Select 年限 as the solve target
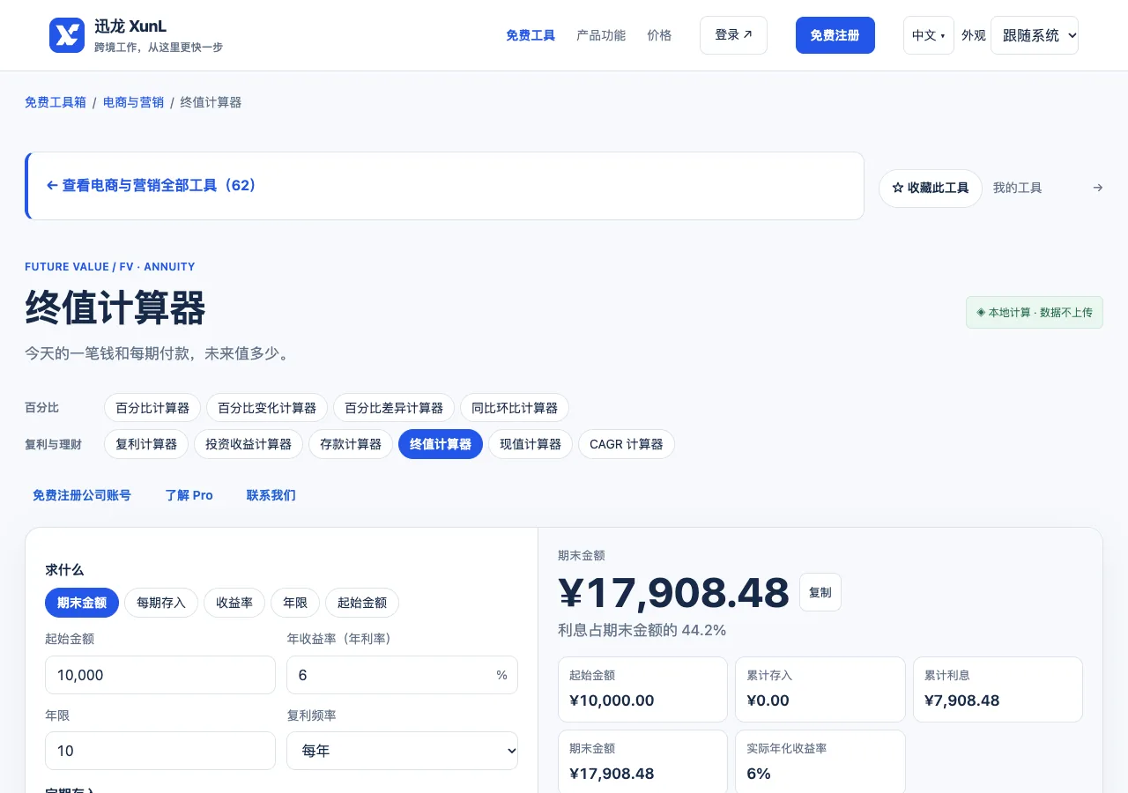 point(295,603)
